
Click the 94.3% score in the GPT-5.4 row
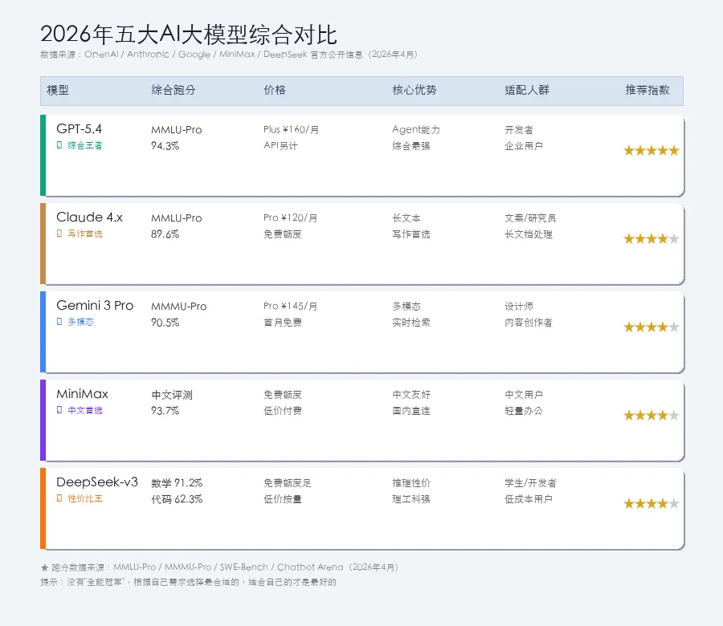coord(165,146)
